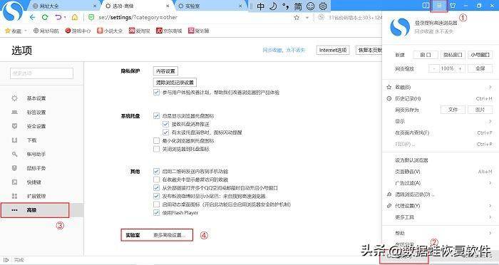This screenshot has height=265, width=499.
Task: Toggle 在收藏夹中显示最常访问的收藏 checkbox
Action: click(156, 180)
